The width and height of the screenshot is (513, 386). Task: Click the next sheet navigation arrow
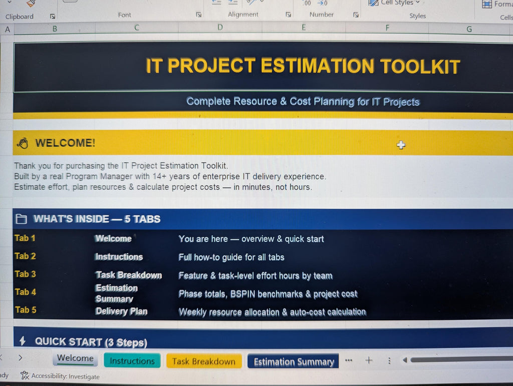coord(20,357)
